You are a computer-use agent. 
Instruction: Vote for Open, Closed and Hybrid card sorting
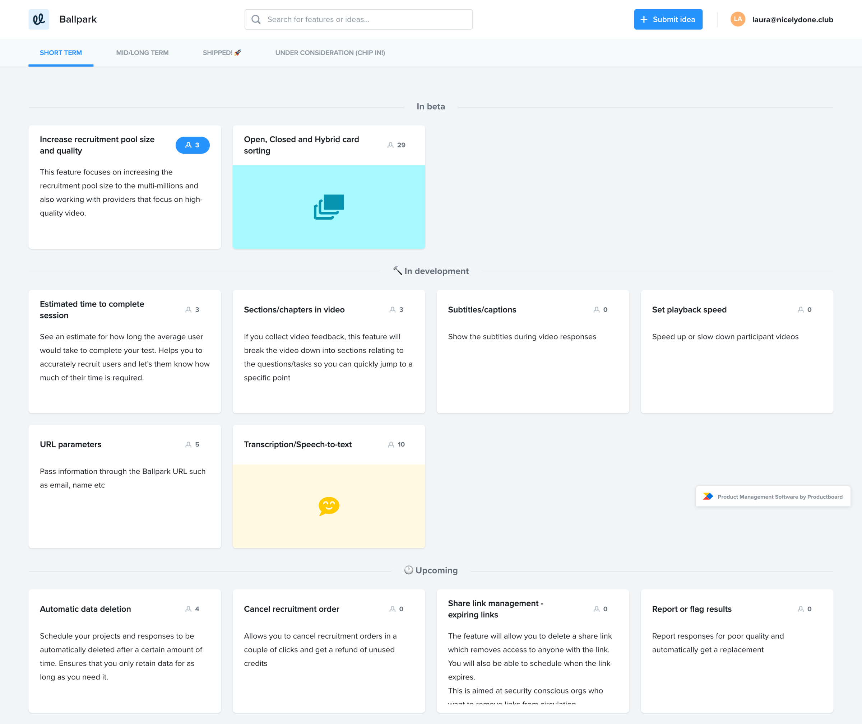tap(396, 145)
